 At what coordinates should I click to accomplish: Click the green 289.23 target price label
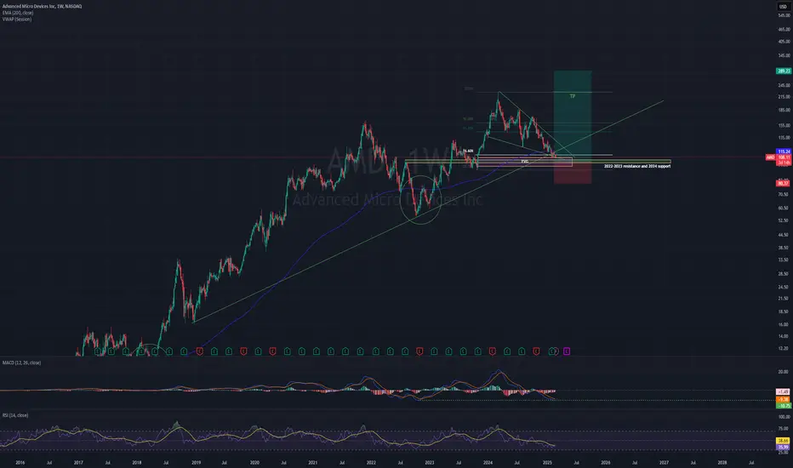pos(784,71)
